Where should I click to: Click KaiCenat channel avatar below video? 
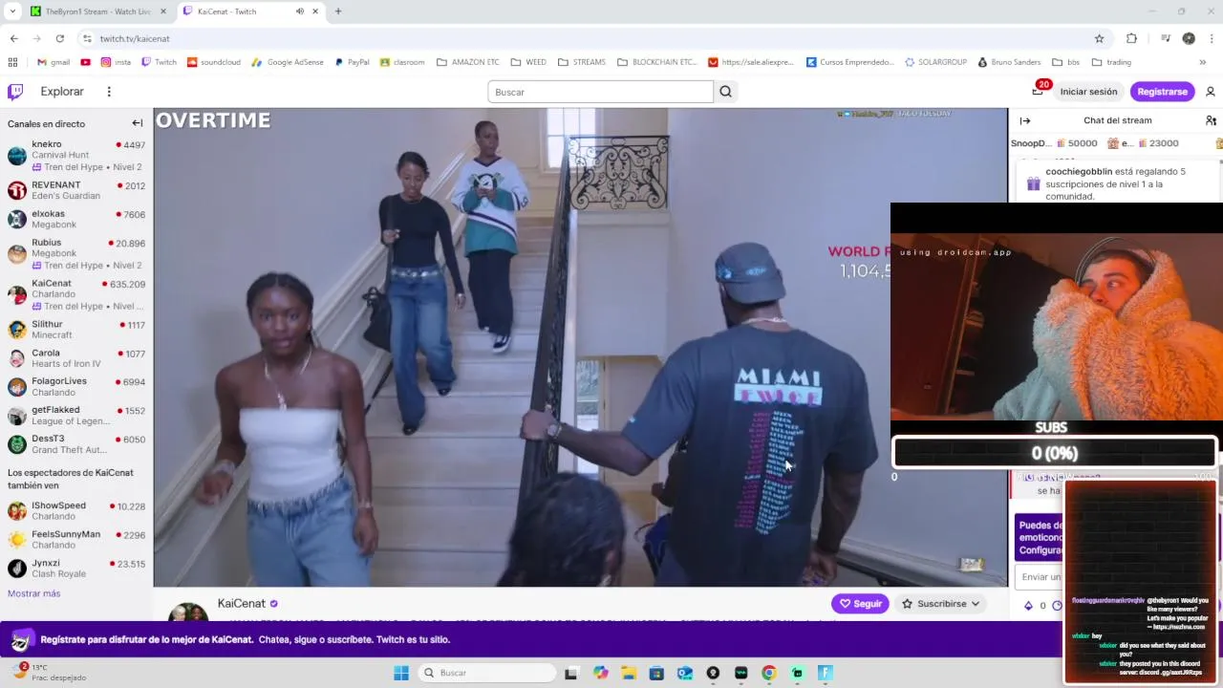[188, 612]
